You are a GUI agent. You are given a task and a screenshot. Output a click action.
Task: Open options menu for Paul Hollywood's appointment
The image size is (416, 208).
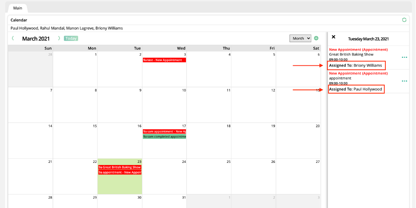pyautogui.click(x=404, y=81)
